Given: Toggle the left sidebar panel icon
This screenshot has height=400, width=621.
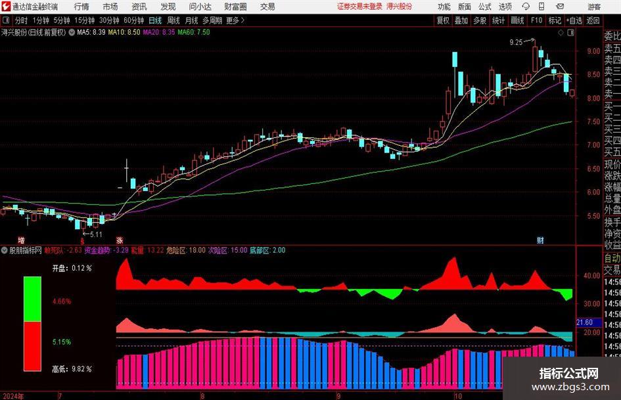Looking at the screenshot, I should point(5,20).
